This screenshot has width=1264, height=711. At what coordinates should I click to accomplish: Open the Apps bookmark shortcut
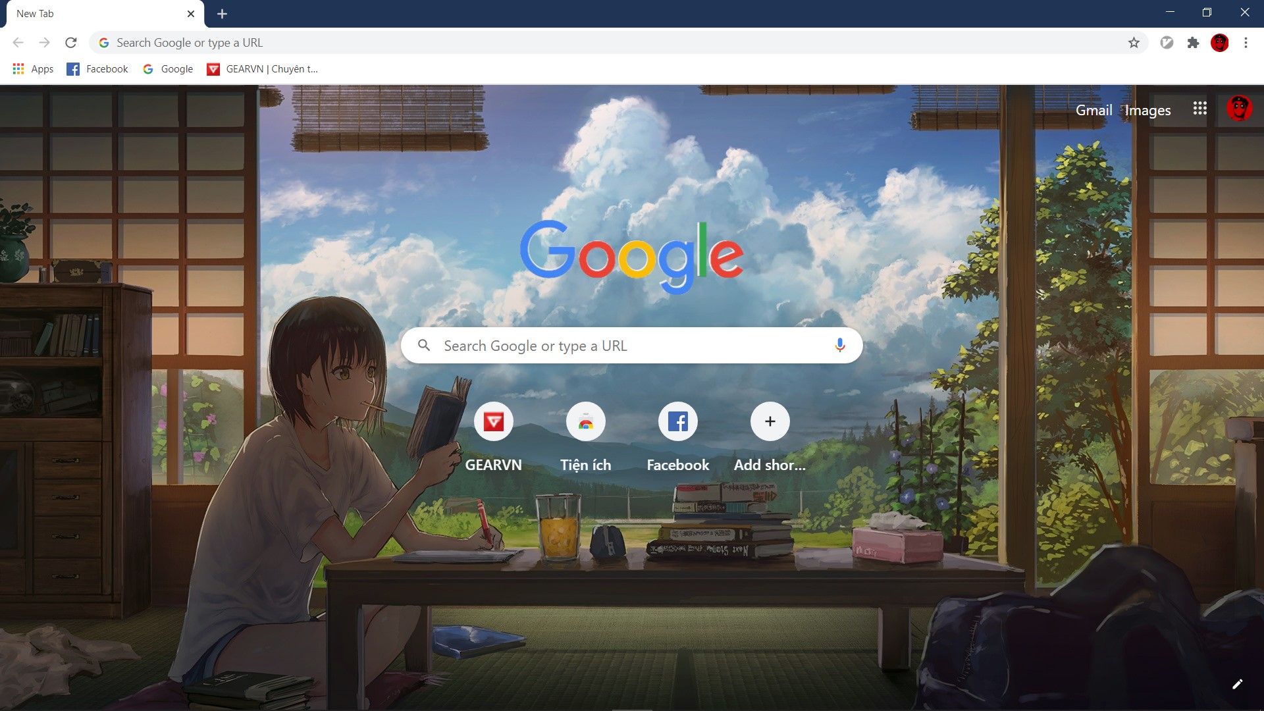(x=33, y=69)
